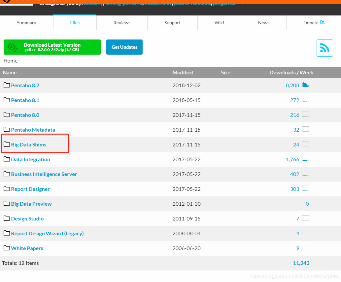Click the Size column header

225,73
